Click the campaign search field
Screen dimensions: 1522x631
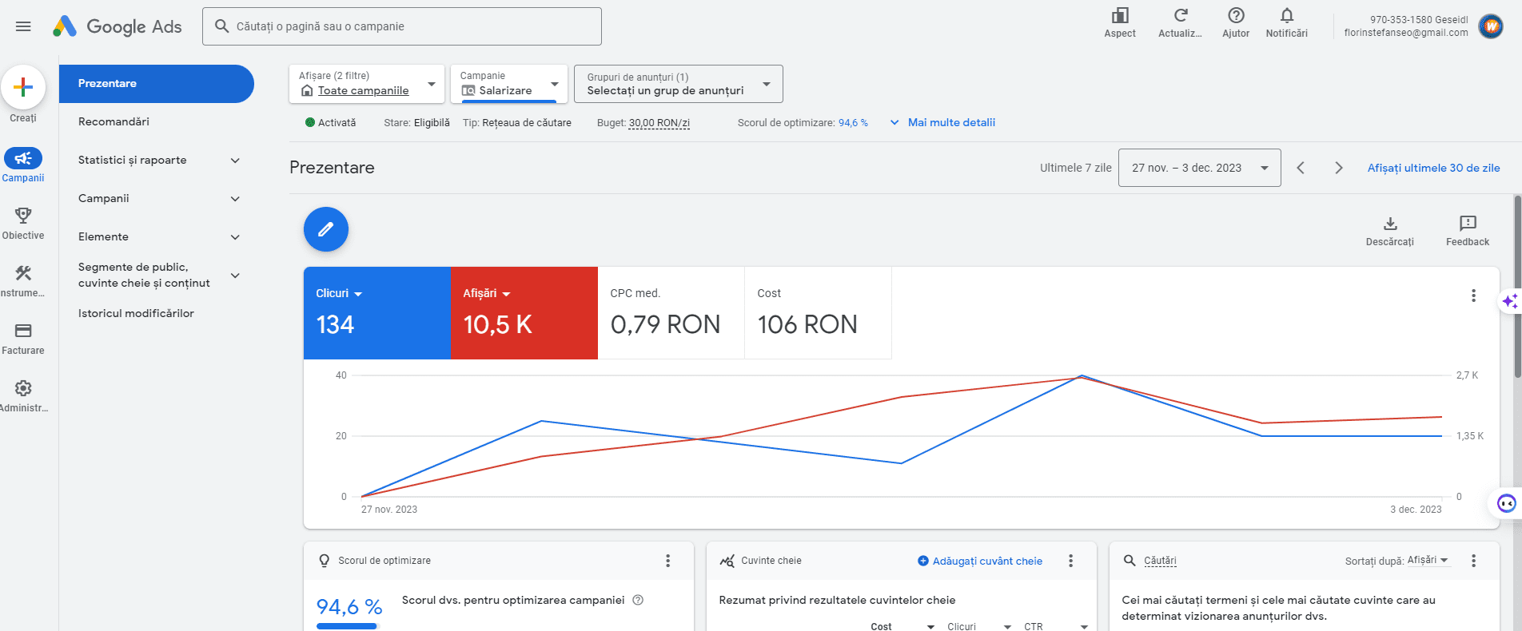[401, 26]
